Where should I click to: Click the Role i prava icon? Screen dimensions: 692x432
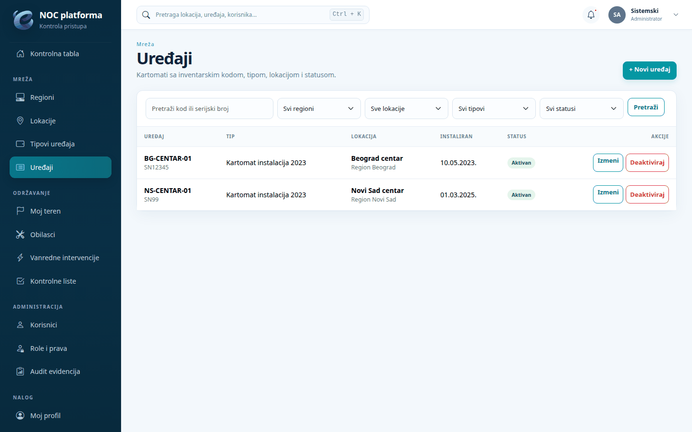(20, 348)
